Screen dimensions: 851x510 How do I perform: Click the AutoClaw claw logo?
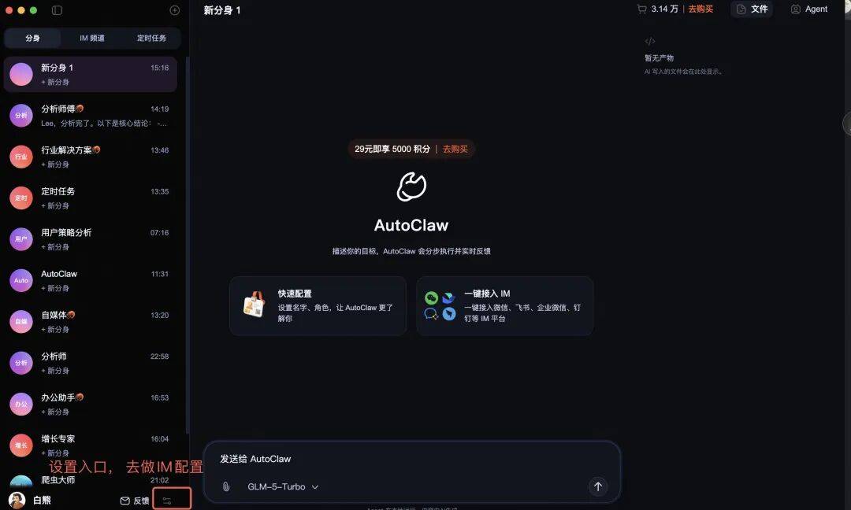click(x=411, y=187)
